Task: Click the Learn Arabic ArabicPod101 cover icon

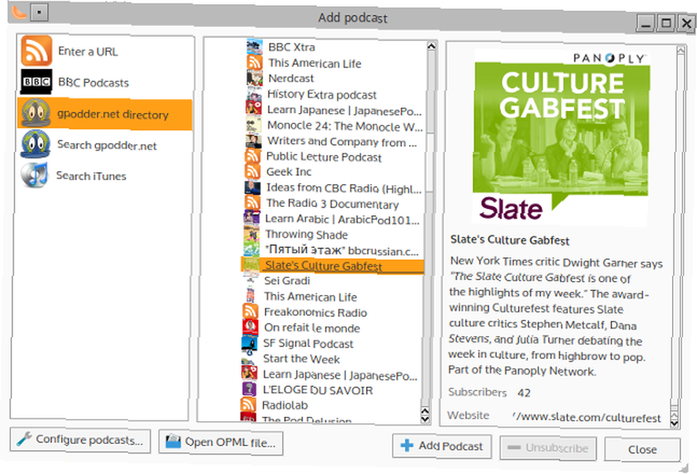Action: coord(252,218)
